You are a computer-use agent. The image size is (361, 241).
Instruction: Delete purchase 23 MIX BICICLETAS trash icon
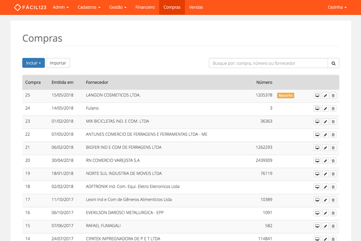tap(333, 121)
